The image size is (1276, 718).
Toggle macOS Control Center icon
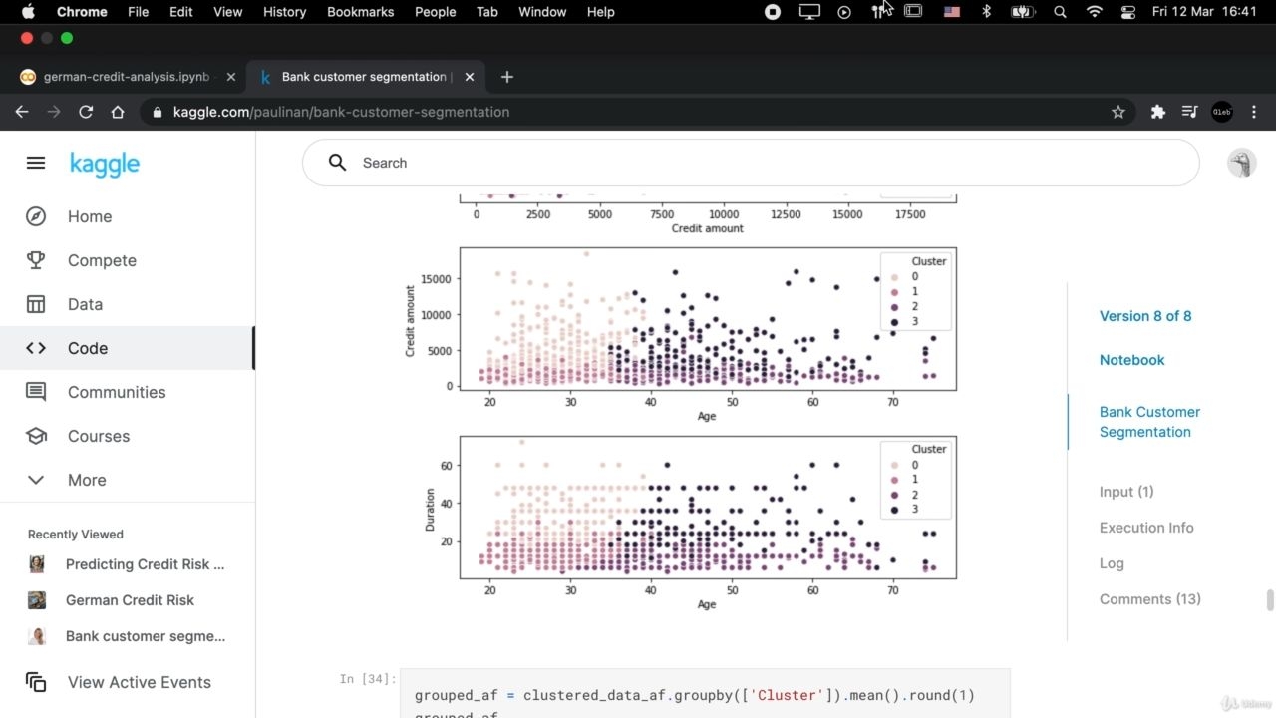[1128, 12]
